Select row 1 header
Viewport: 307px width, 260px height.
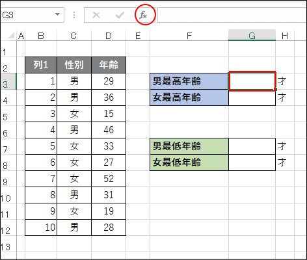tap(8, 49)
